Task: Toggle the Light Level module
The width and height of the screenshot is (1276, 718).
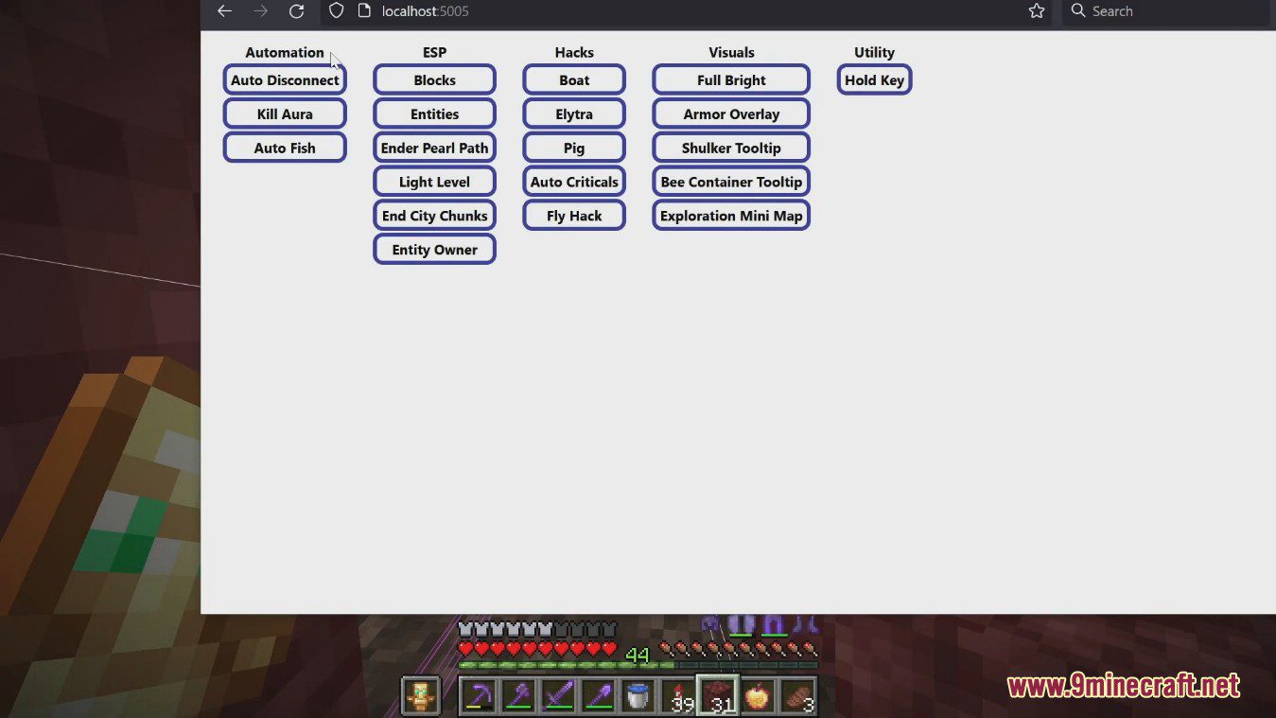Action: click(x=434, y=183)
